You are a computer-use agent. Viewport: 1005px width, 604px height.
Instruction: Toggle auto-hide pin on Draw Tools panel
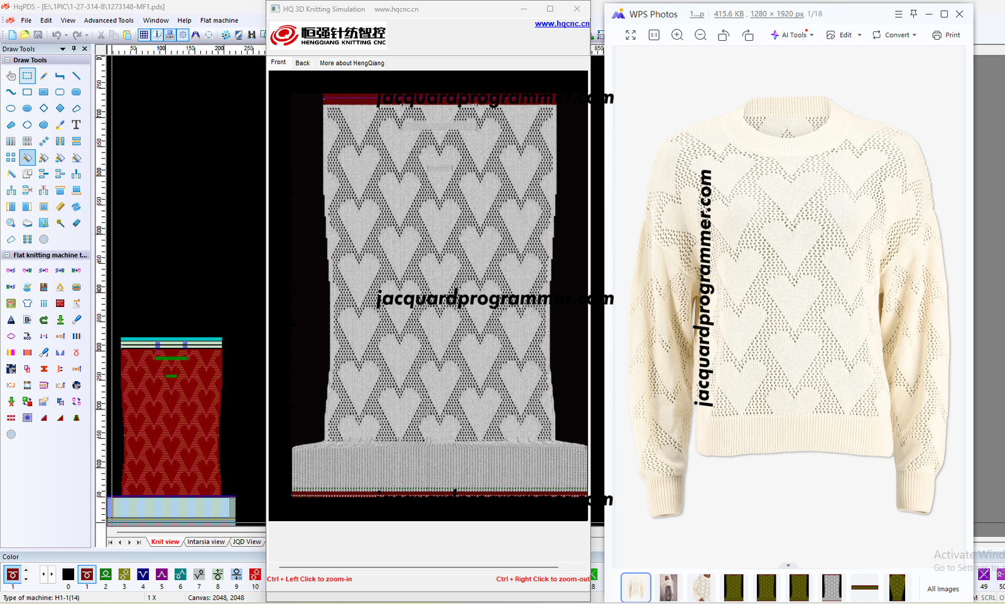point(73,49)
